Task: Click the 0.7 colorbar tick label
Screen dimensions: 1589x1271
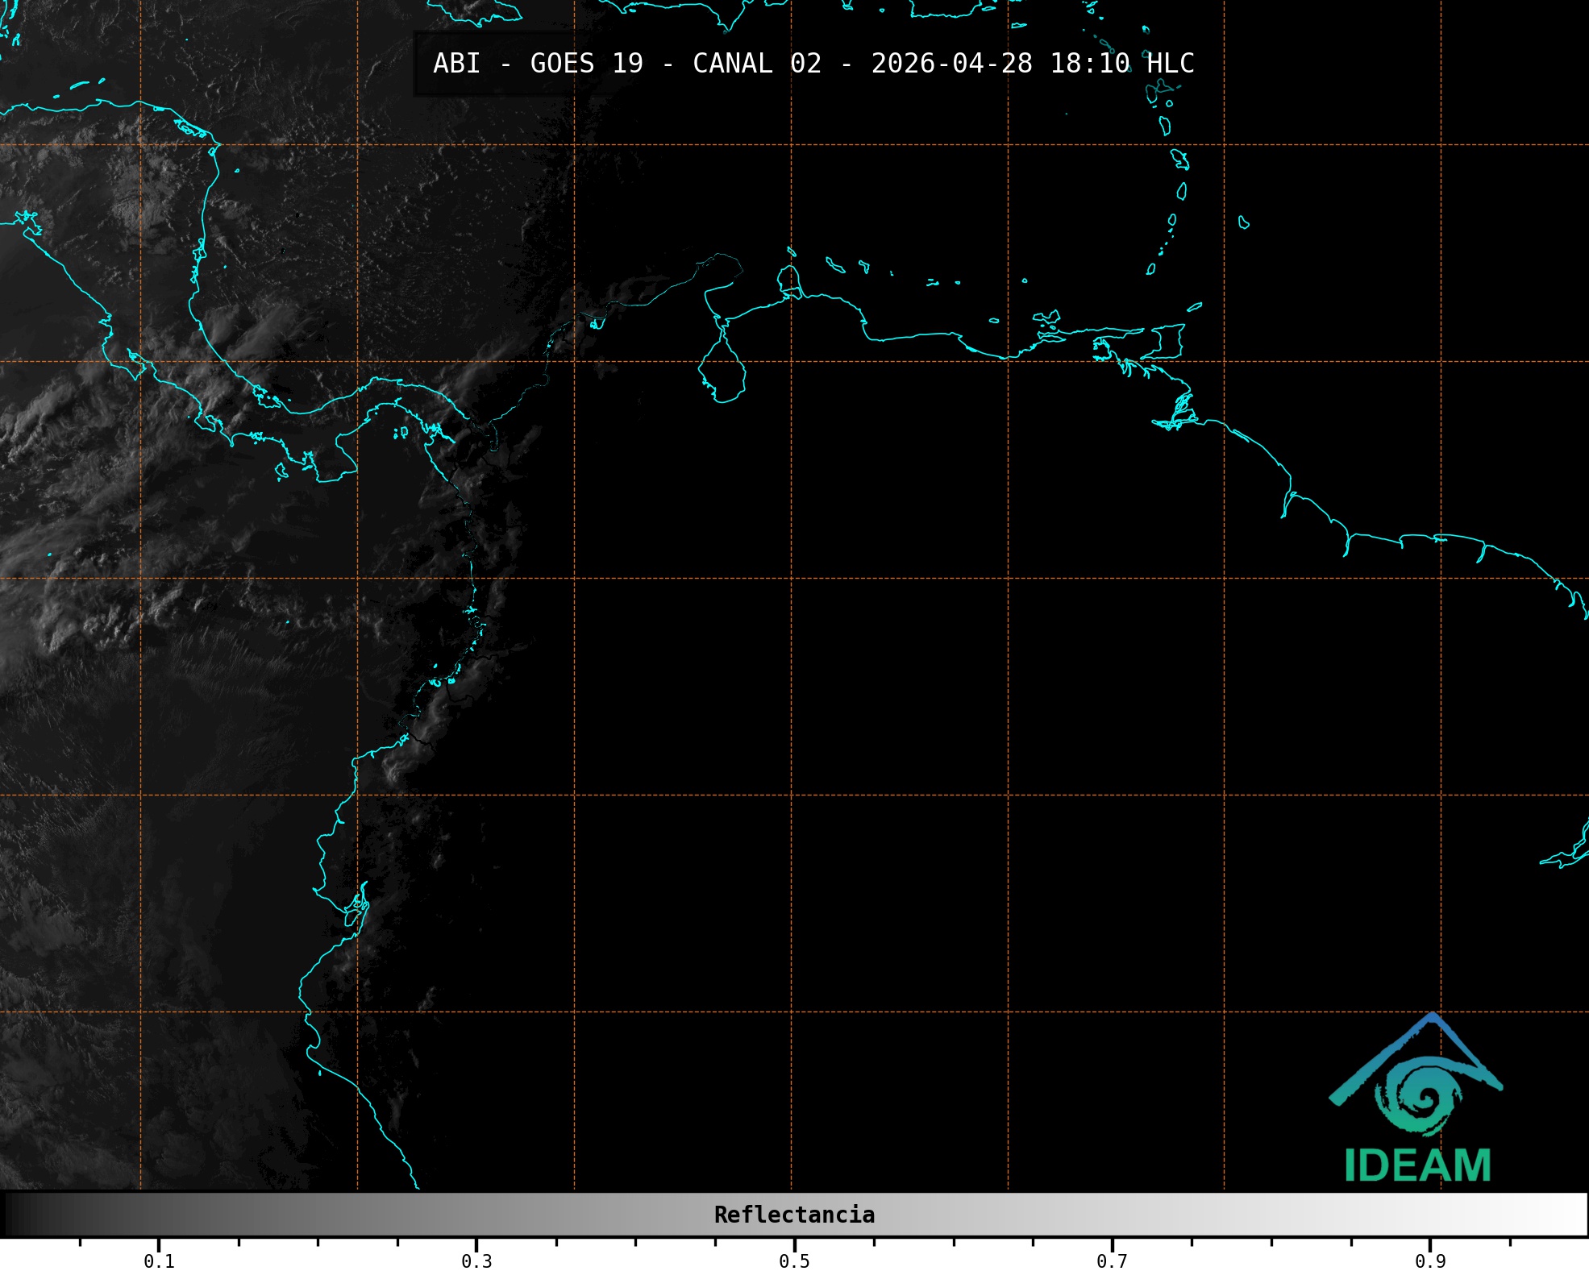Action: click(1112, 1261)
